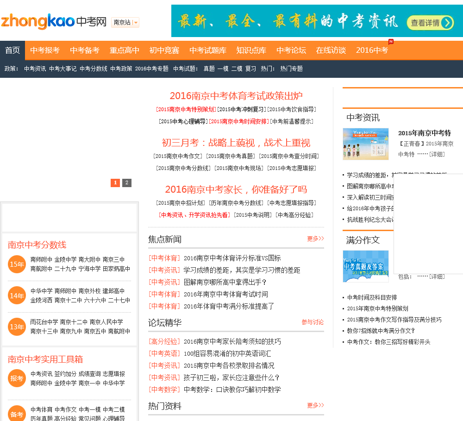Click 真题 under 中考试题
Viewport: 463px width, 421px height.
[x=209, y=69]
